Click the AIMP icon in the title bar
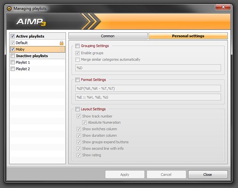 [10, 9]
